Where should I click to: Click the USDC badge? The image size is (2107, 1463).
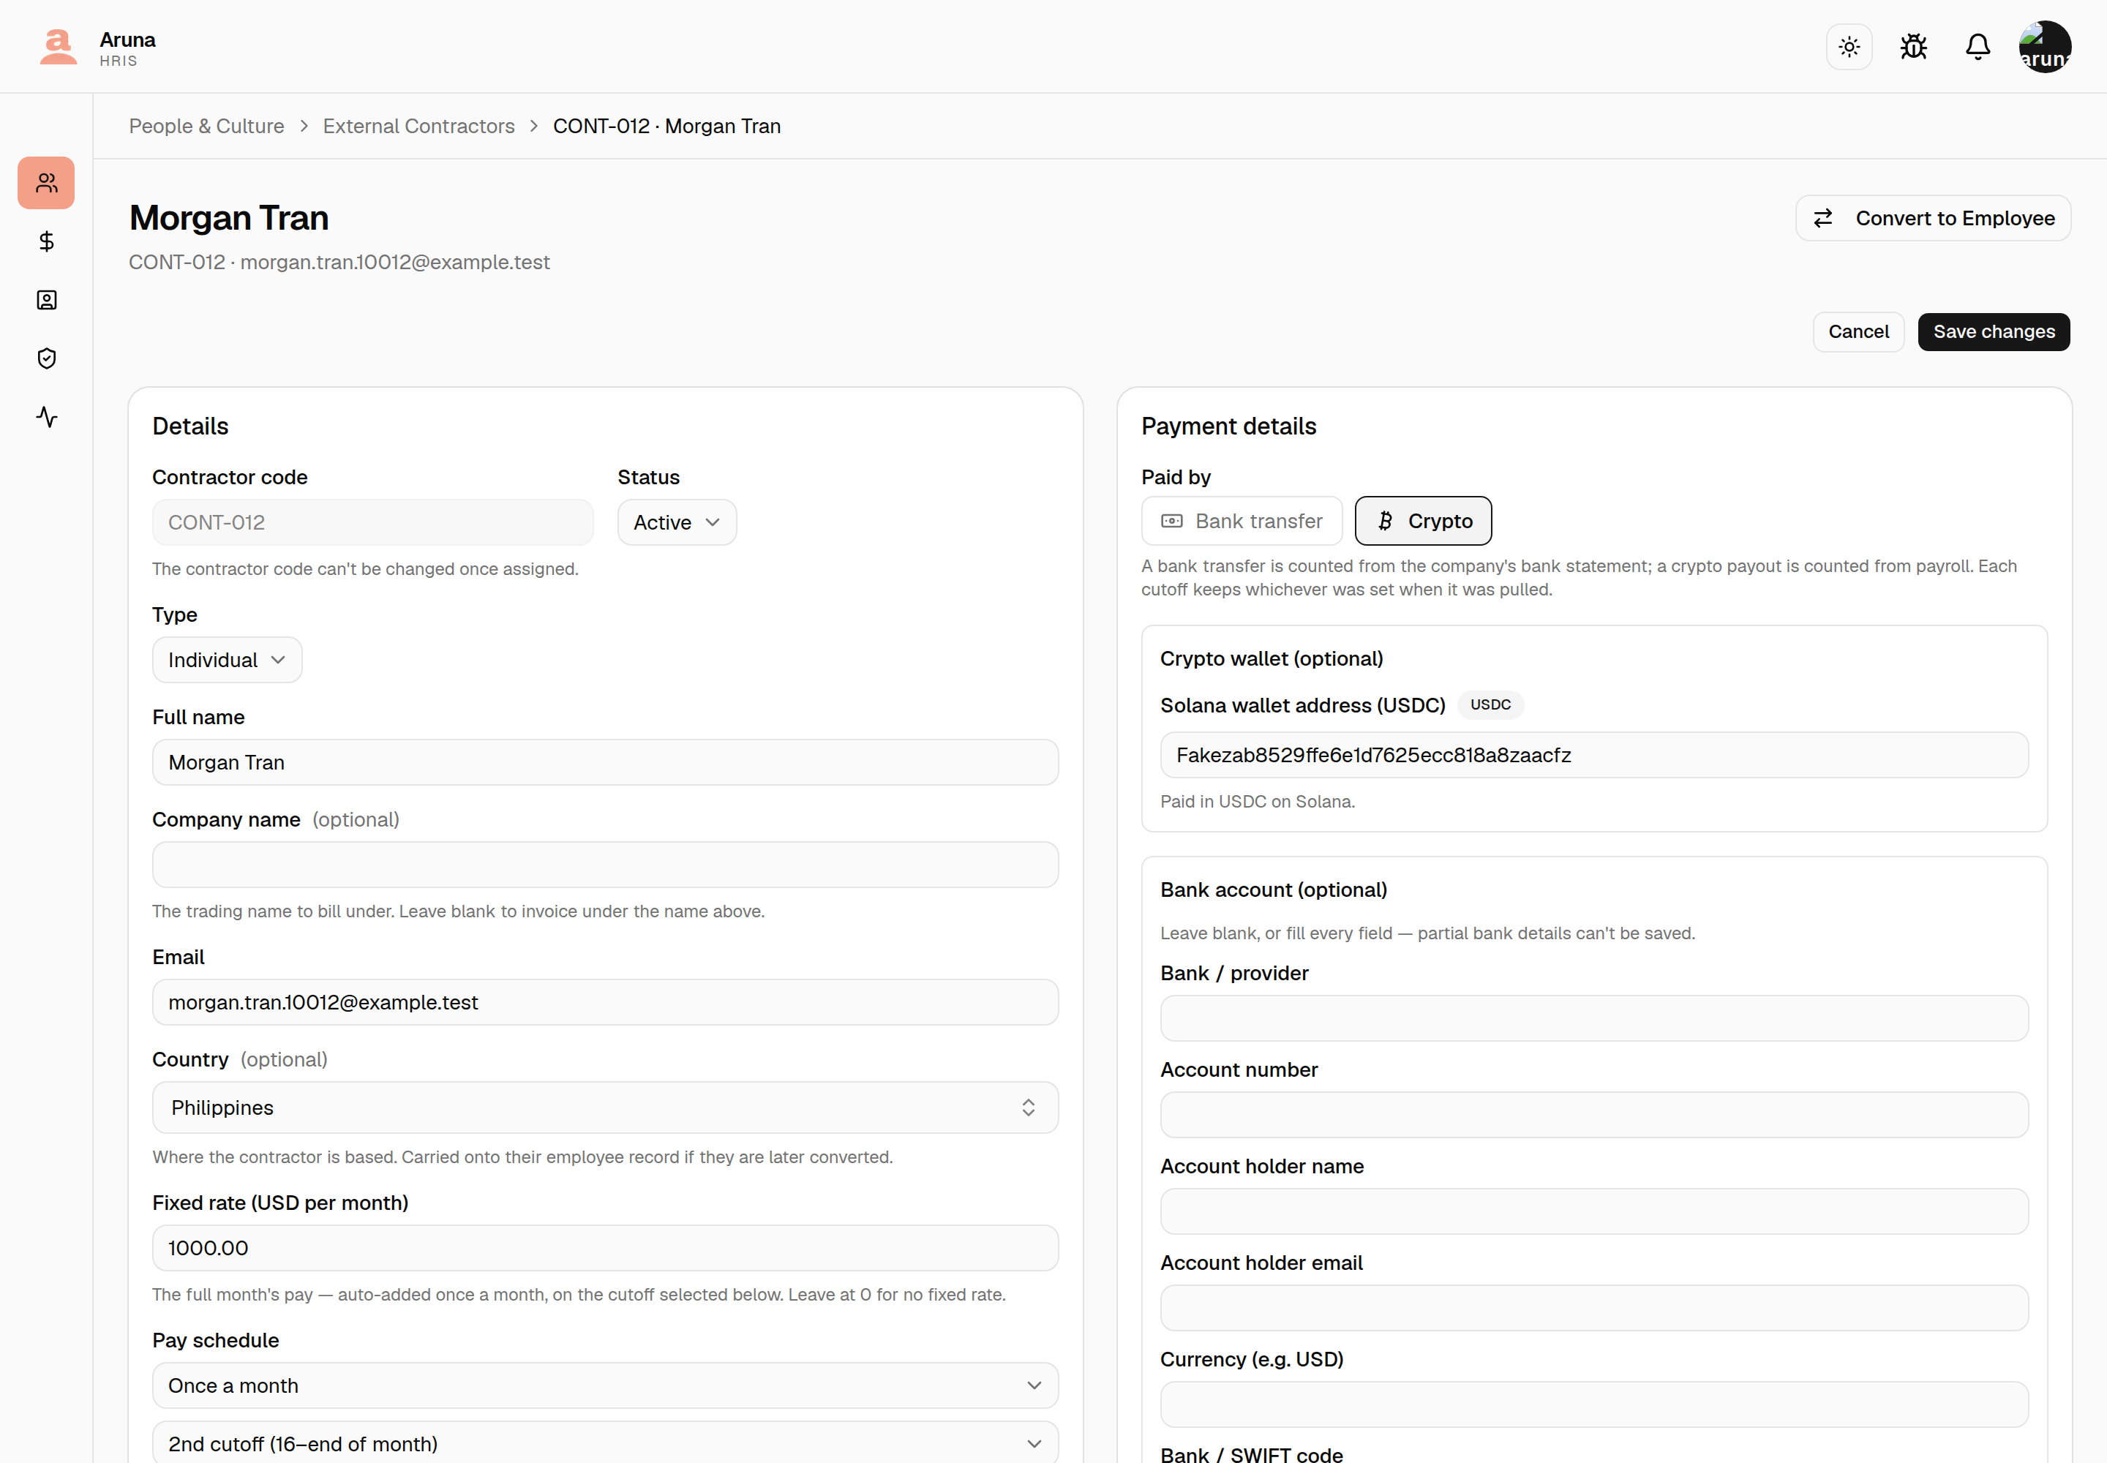click(x=1490, y=705)
